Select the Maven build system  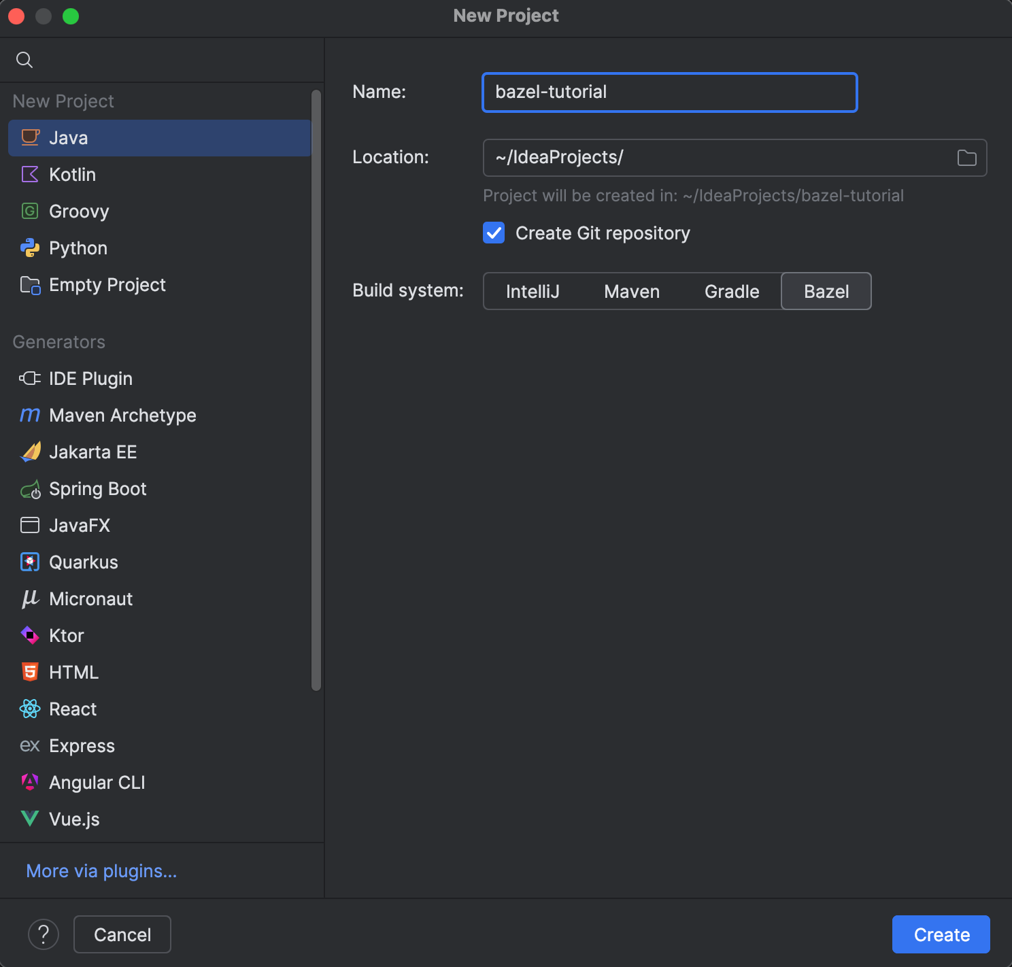pos(631,291)
